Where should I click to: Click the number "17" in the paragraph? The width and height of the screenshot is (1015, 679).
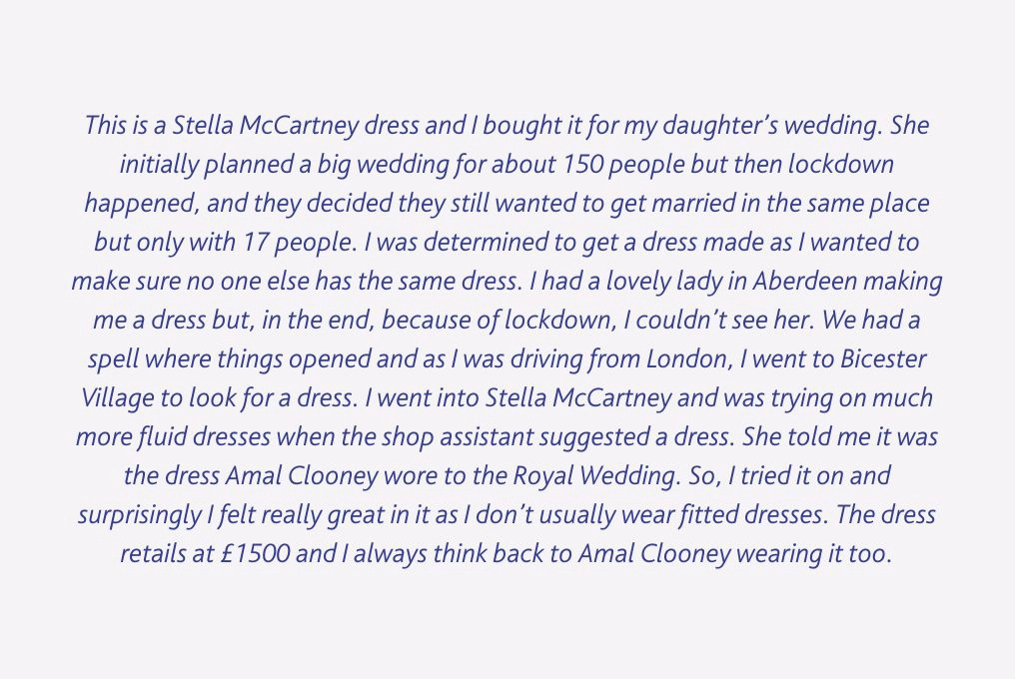pos(252,243)
